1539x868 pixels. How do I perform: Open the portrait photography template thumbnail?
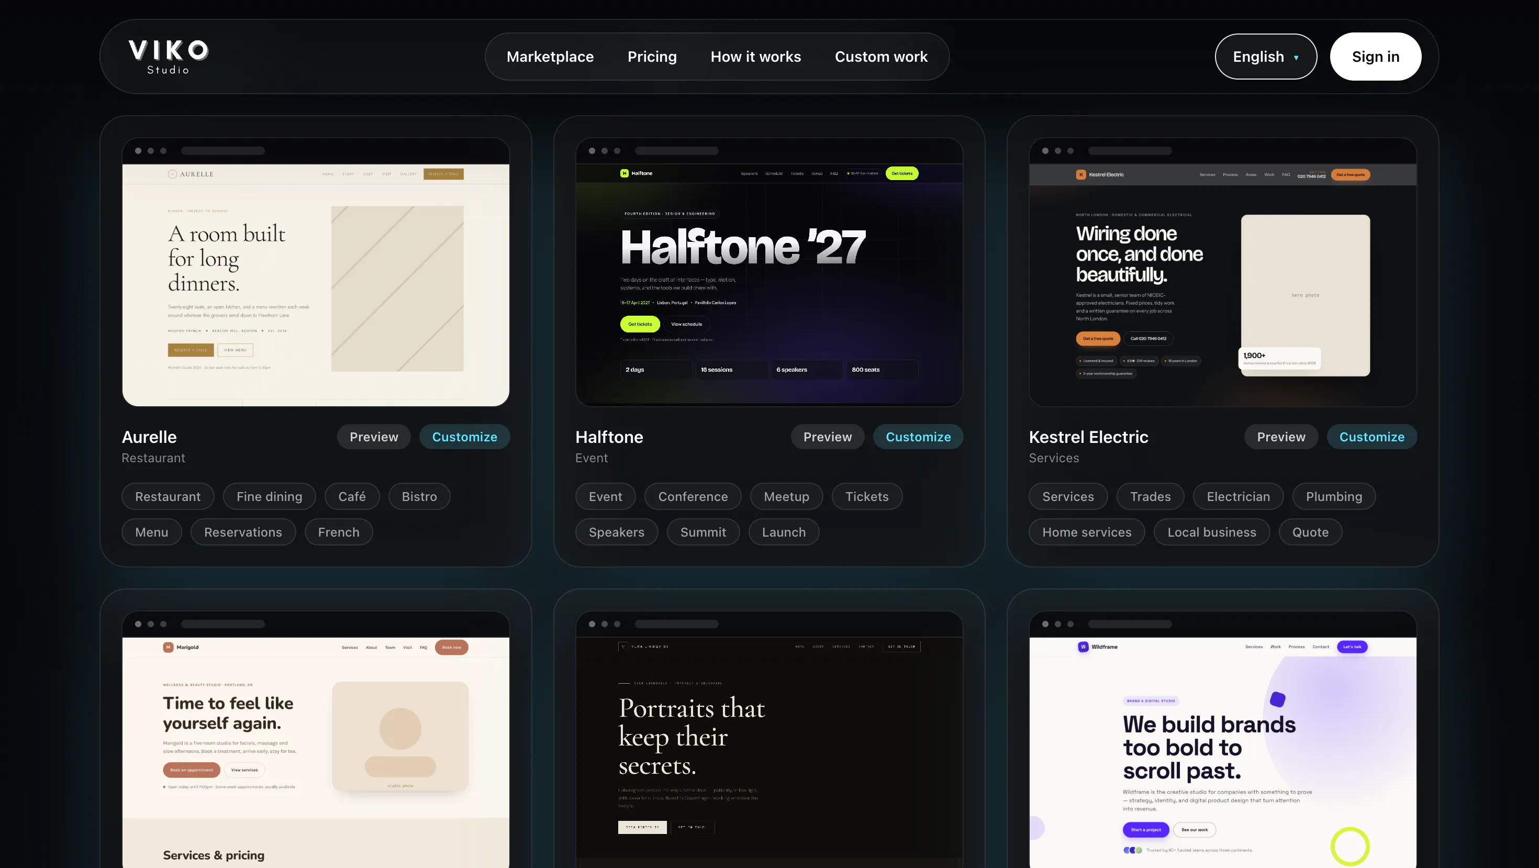tap(769, 739)
